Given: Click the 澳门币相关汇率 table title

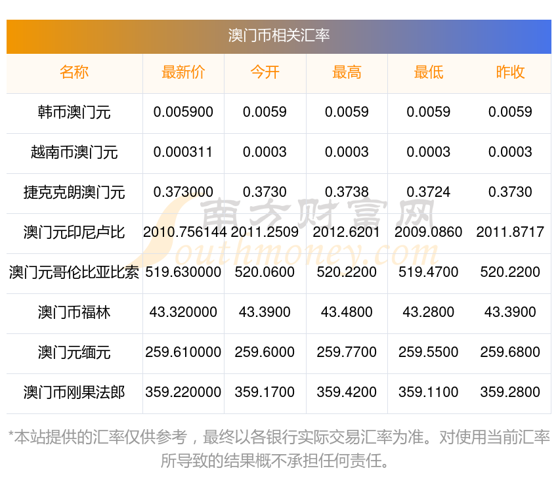Looking at the screenshot, I should click(278, 35).
